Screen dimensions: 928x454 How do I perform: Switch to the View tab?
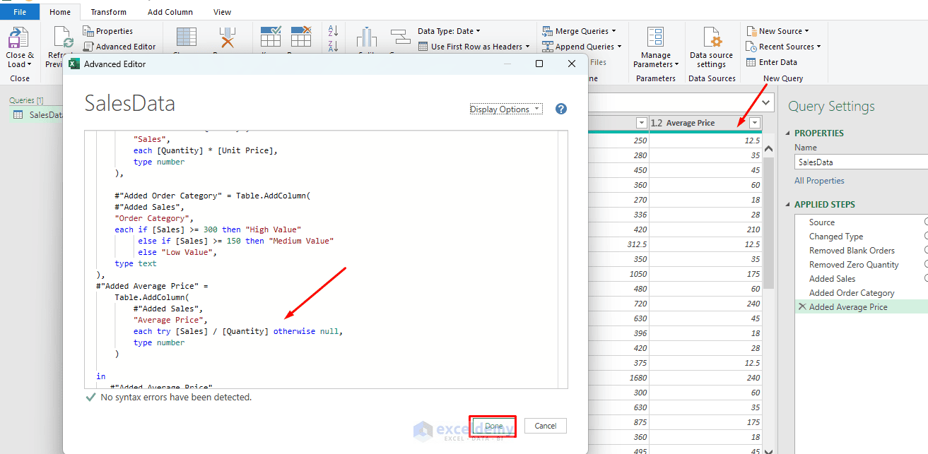(223, 12)
